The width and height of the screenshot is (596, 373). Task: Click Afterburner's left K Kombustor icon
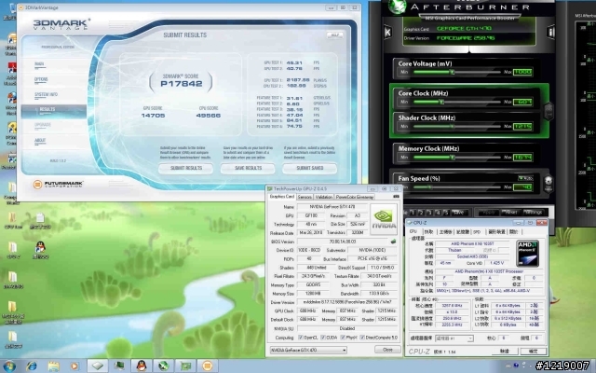click(387, 32)
